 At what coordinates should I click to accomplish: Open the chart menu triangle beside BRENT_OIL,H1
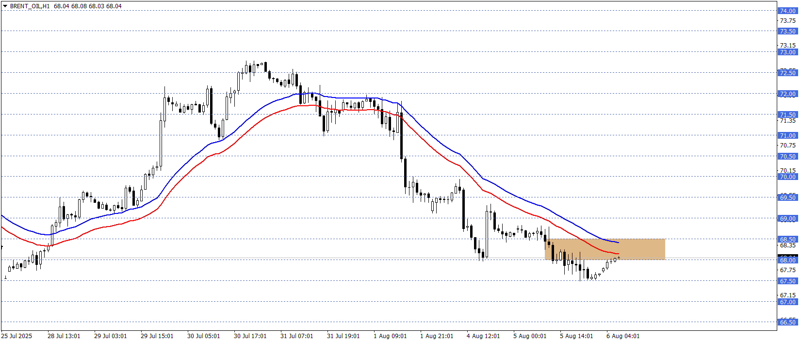tap(5, 6)
